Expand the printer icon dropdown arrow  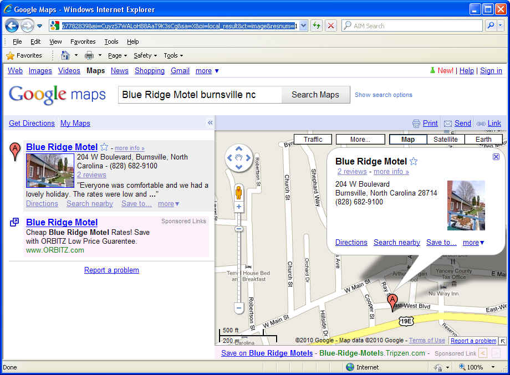tap(100, 55)
